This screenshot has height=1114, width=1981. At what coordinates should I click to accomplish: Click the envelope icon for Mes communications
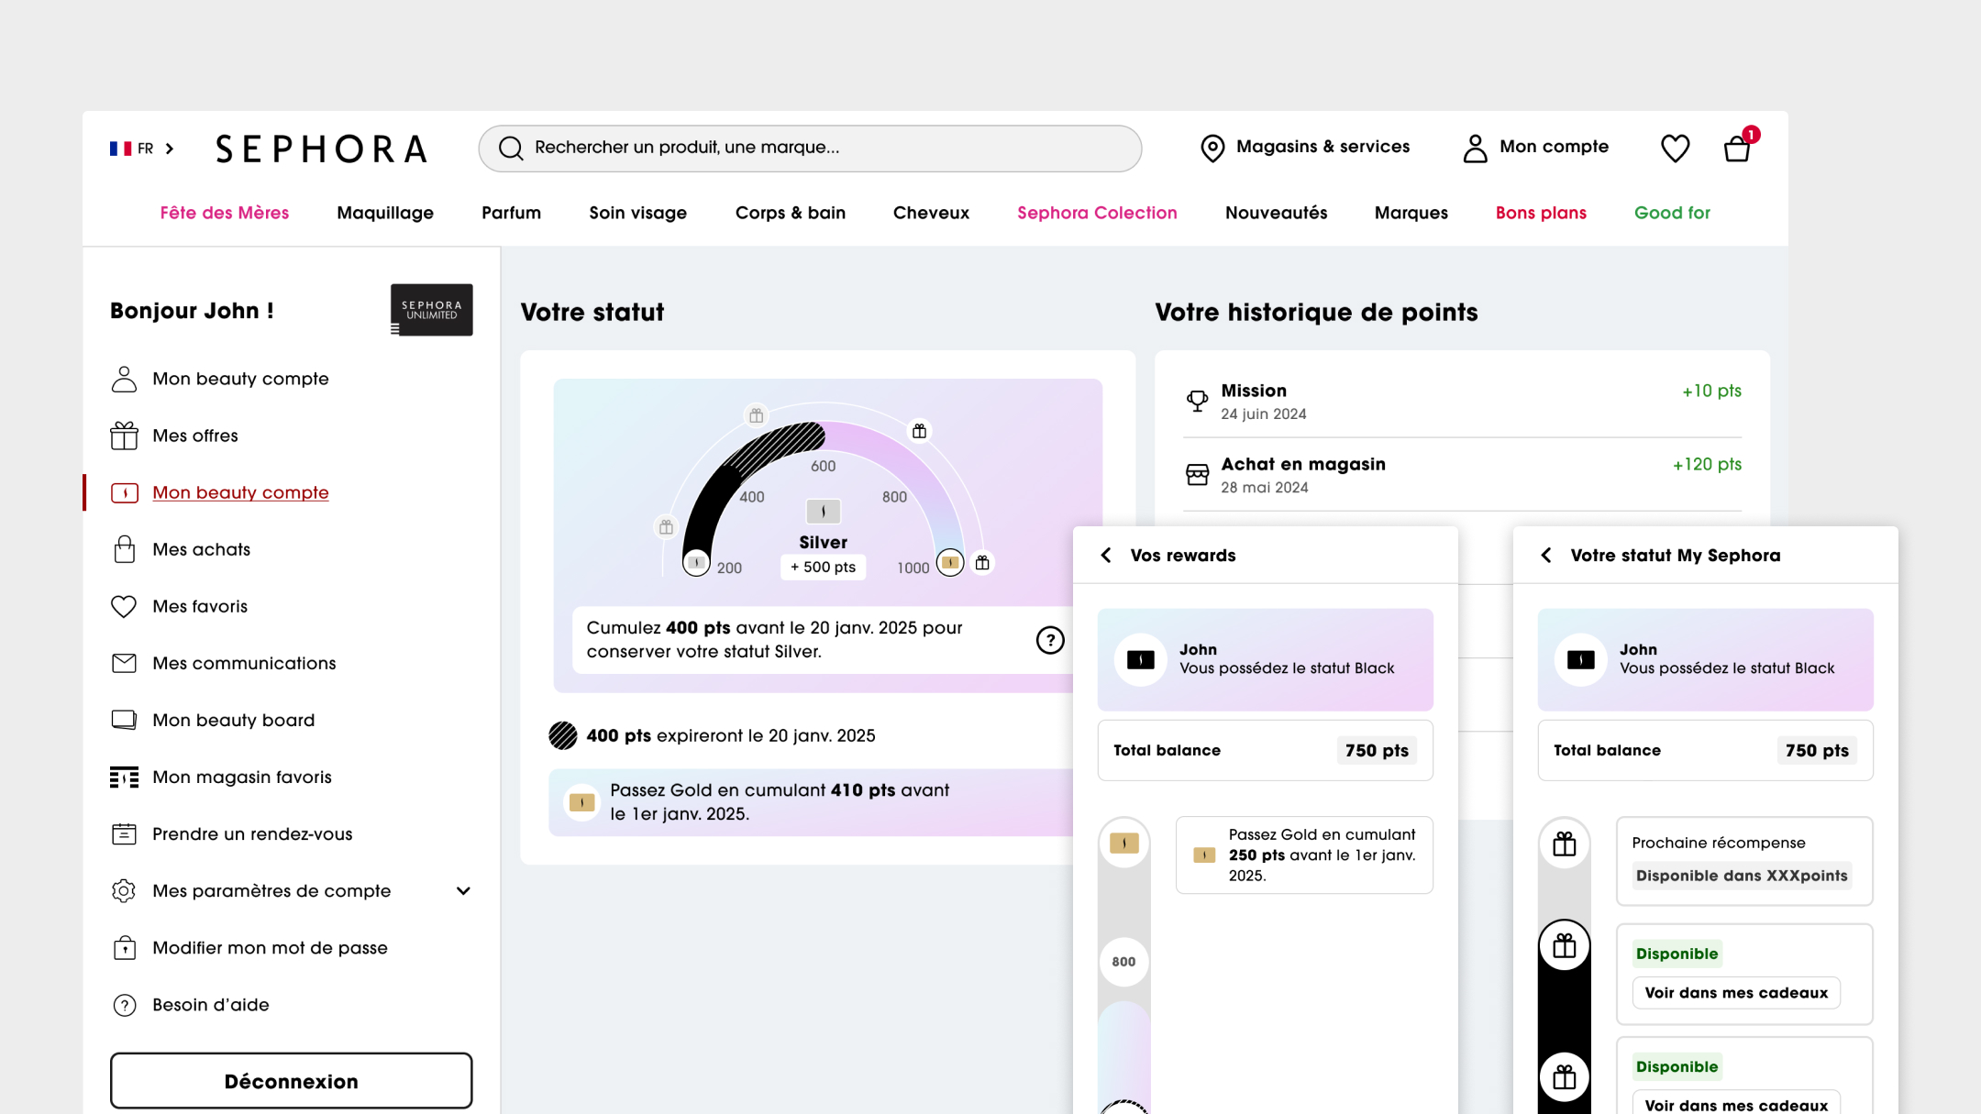click(124, 663)
